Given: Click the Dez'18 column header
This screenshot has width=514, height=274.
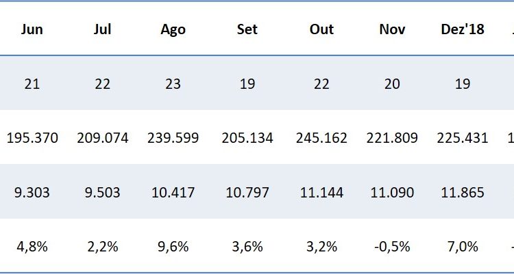Looking at the screenshot, I should coord(462,29).
